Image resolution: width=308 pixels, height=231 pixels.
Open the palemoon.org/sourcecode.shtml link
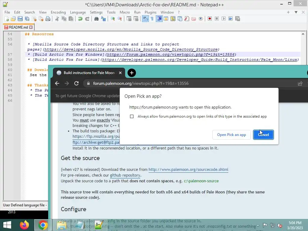(x=188, y=170)
